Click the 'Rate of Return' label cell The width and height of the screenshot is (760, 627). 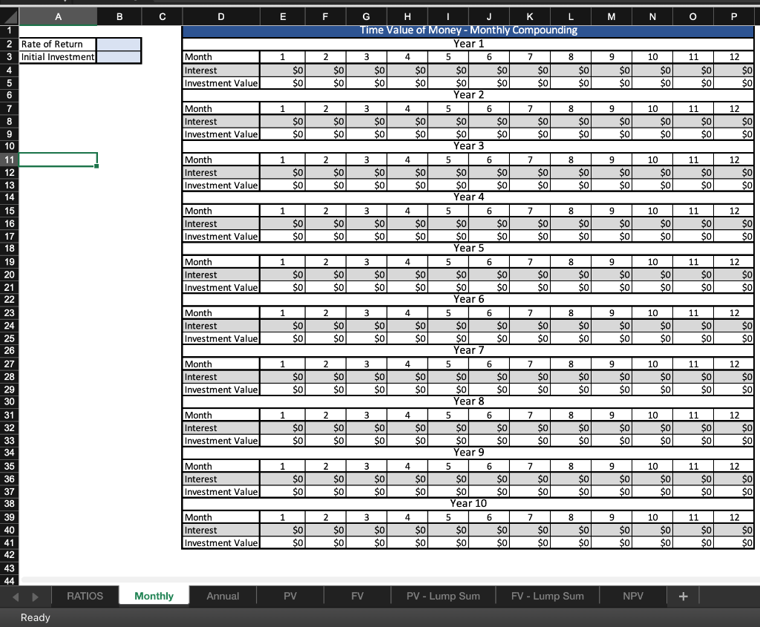pos(58,44)
